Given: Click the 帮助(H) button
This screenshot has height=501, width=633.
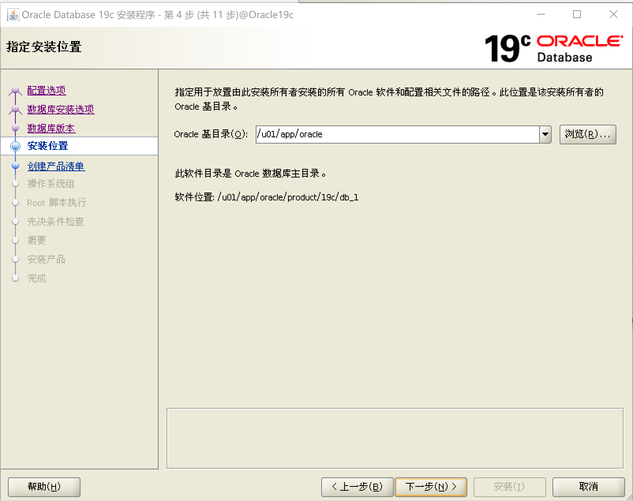Looking at the screenshot, I should (43, 486).
